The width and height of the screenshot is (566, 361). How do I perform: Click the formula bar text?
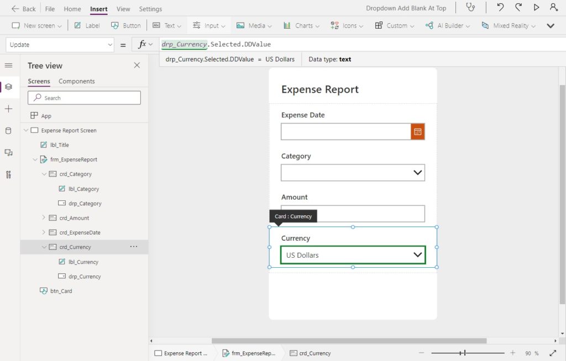(216, 44)
